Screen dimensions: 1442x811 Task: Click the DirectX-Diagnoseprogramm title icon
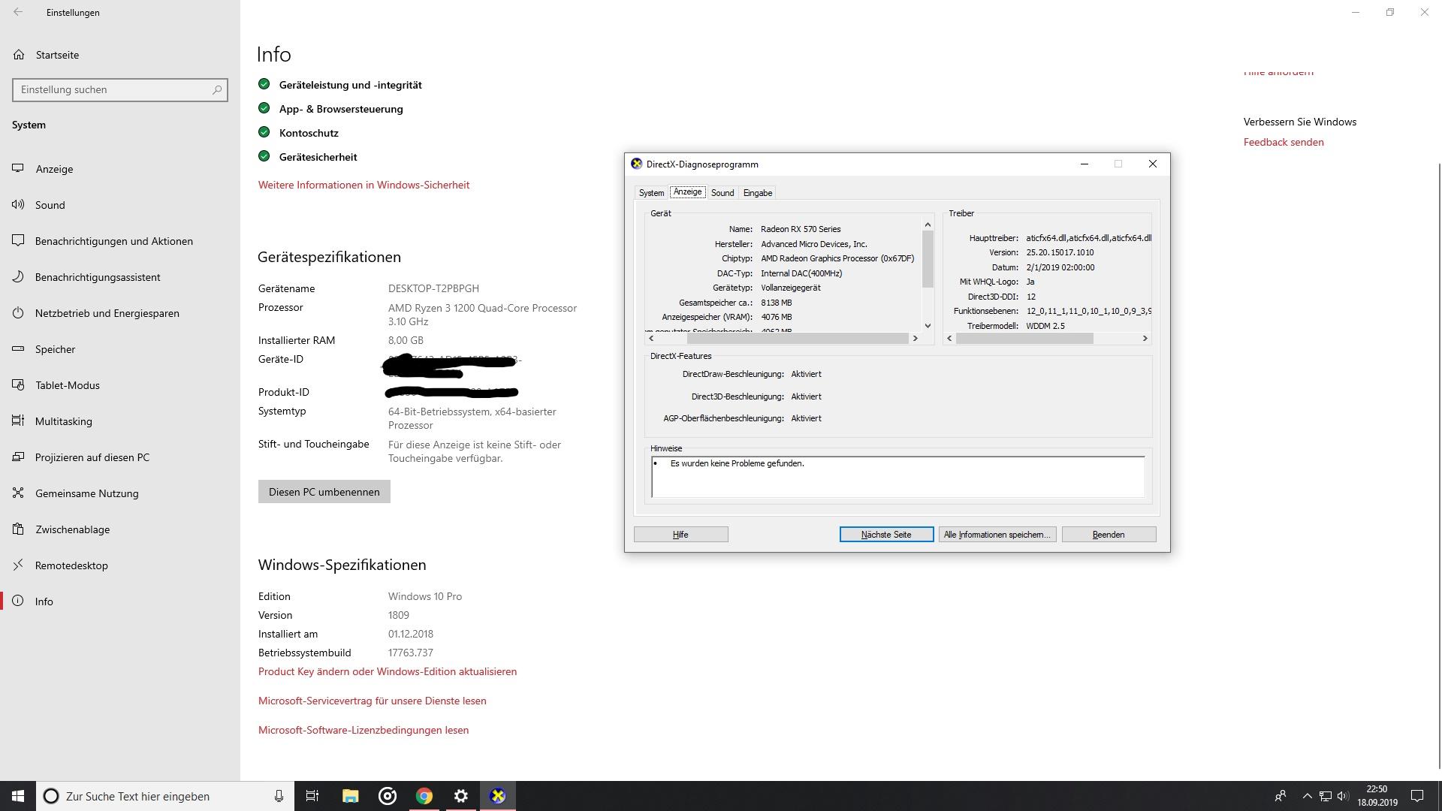pyautogui.click(x=636, y=164)
